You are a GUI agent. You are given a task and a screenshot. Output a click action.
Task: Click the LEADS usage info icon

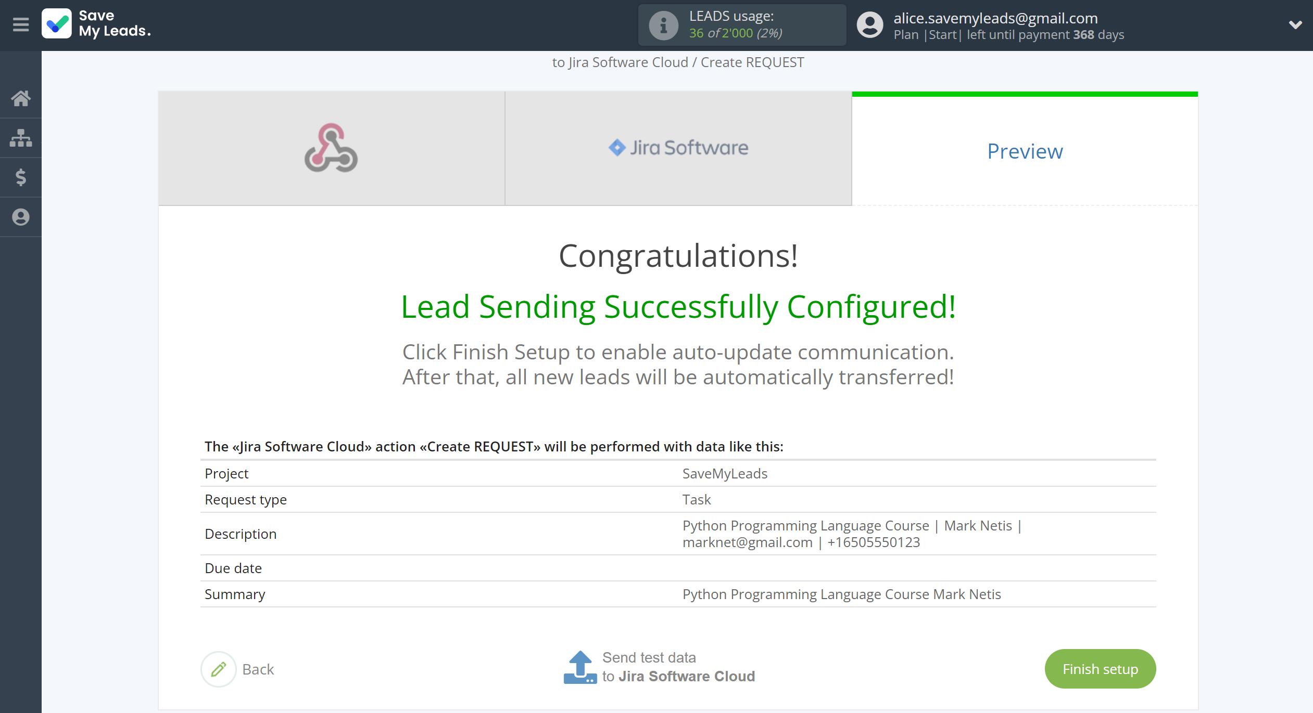[663, 25]
